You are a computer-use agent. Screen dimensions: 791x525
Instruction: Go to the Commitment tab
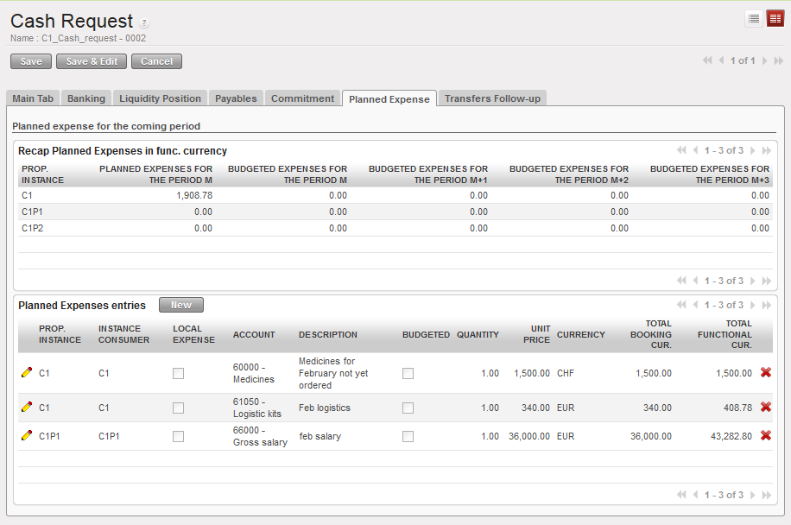click(302, 98)
